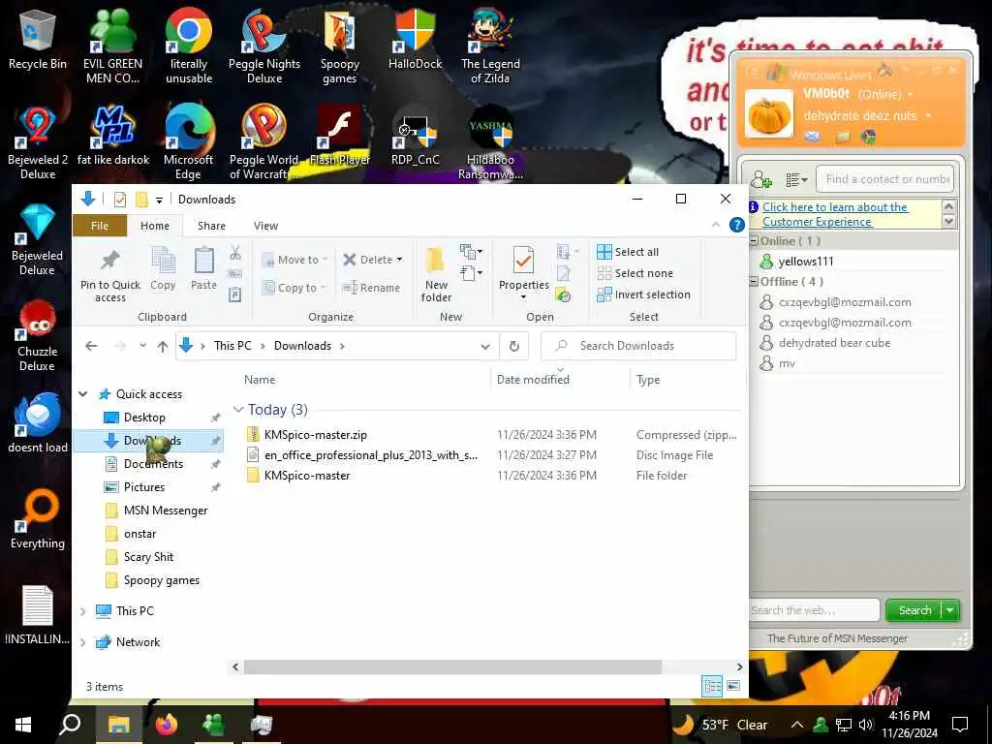The width and height of the screenshot is (992, 744).
Task: Sort by Date modified column header
Action: coord(533,380)
